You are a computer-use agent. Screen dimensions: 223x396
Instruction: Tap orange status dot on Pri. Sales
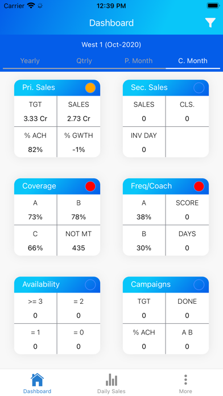click(90, 88)
